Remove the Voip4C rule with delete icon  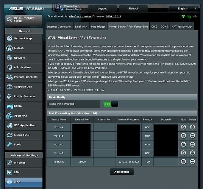(192, 144)
